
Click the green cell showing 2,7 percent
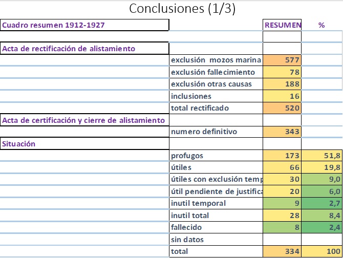coord(322,204)
